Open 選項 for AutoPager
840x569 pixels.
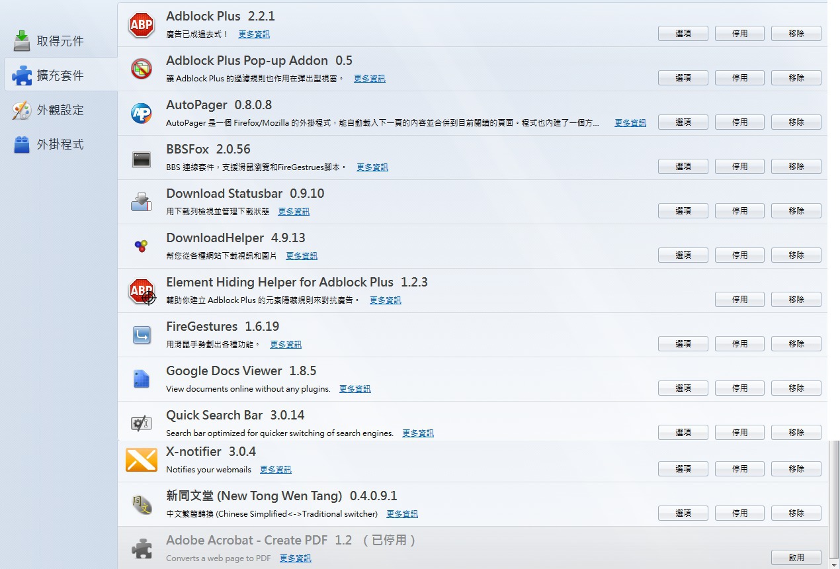coord(683,122)
